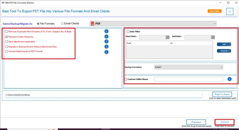Open the hamburger menu icon

point(230,11)
